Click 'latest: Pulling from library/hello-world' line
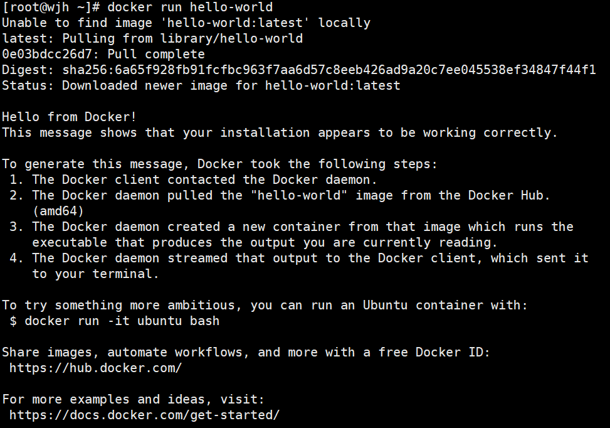The height and width of the screenshot is (428, 610). [152, 38]
